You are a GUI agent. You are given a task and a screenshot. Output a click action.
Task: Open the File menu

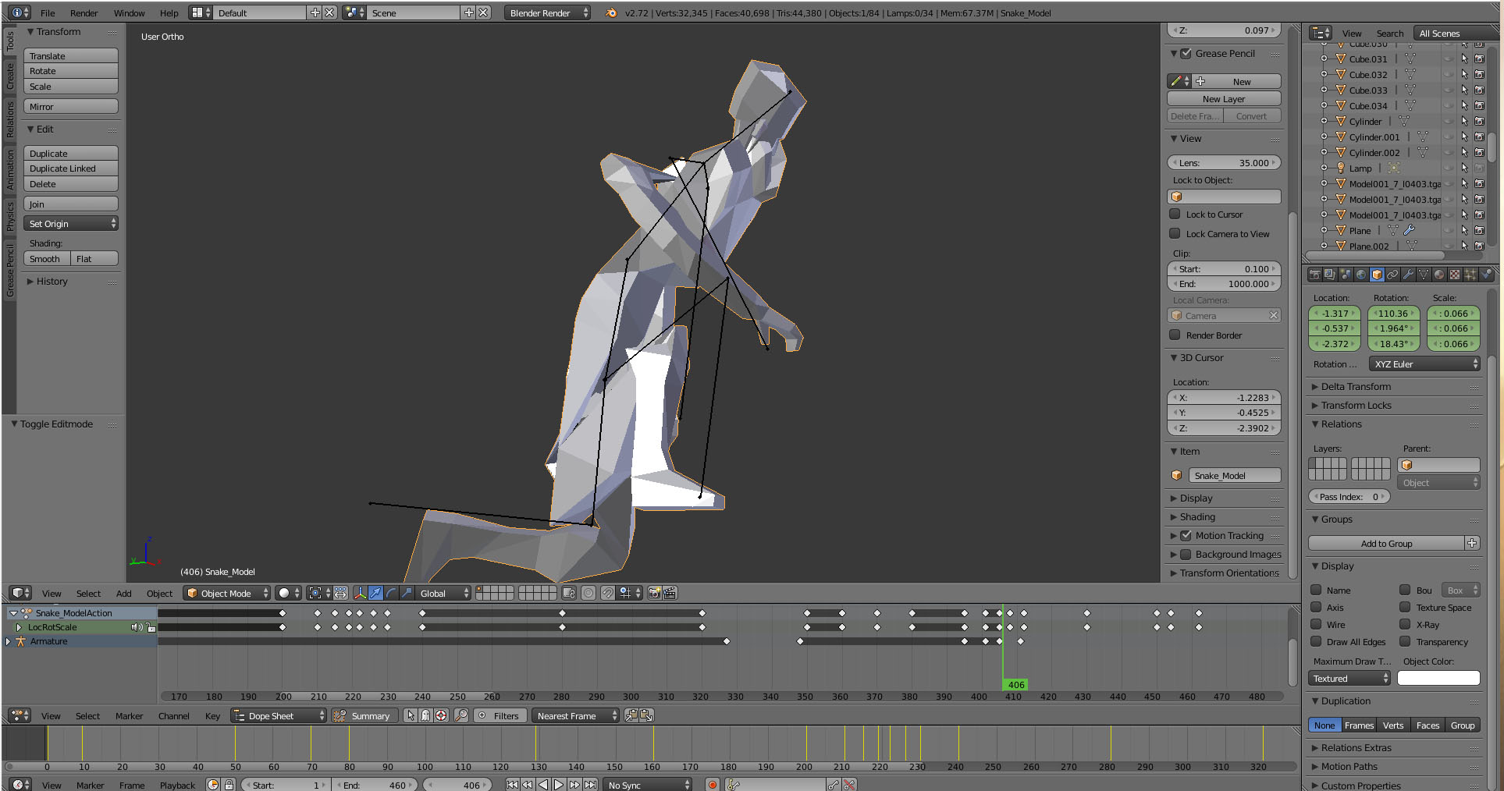(x=48, y=12)
